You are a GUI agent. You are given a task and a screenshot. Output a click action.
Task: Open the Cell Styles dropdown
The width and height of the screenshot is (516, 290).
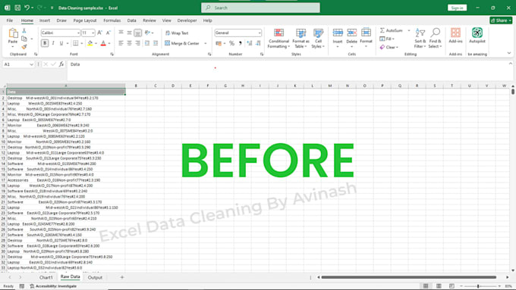click(318, 38)
